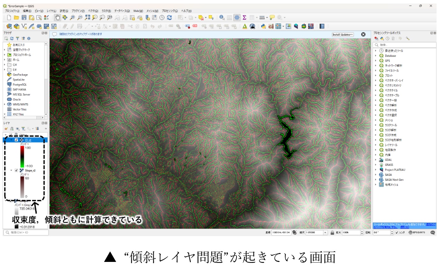Click the Zoom In magnifier tool
Image resolution: width=442 pixels, height=267 pixels.
[x=73, y=18]
